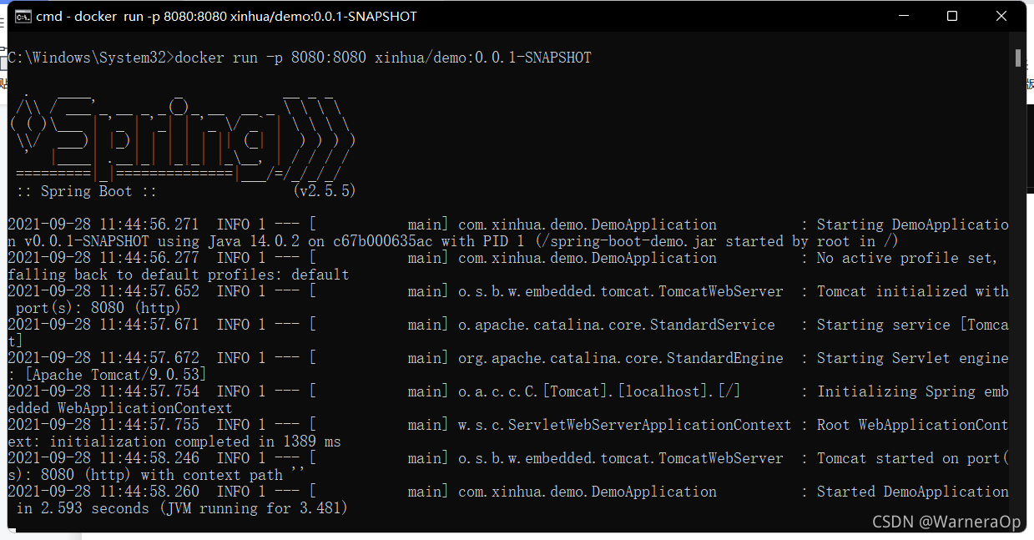Click the empty scrollbar track below the thumb
Image resolution: width=1034 pixels, height=540 pixels.
coord(1018,292)
